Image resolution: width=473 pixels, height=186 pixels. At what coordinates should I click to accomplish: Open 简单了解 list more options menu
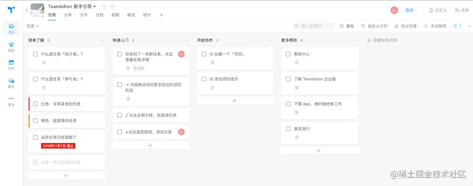point(102,40)
